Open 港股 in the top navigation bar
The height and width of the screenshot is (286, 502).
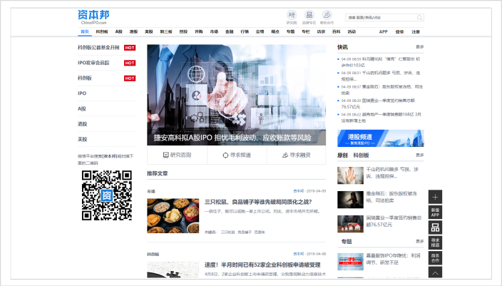pos(133,31)
